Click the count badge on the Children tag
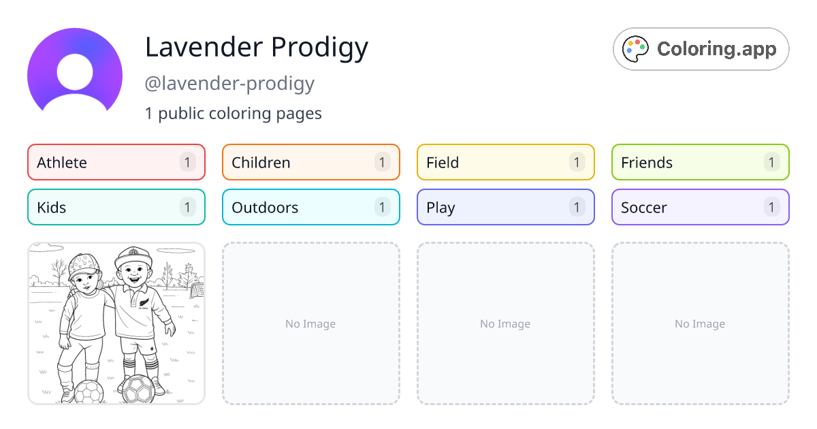This screenshot has width=817, height=429. [382, 162]
